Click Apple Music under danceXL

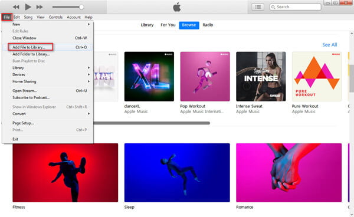pos(136,111)
